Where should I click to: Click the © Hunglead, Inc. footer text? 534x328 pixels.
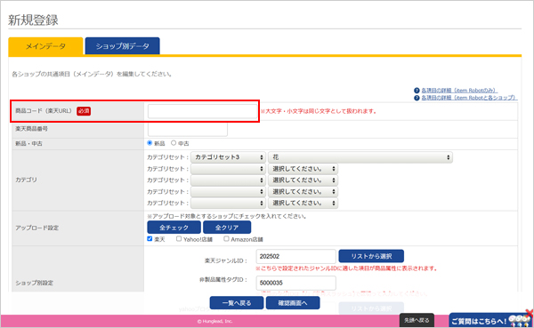(x=214, y=321)
